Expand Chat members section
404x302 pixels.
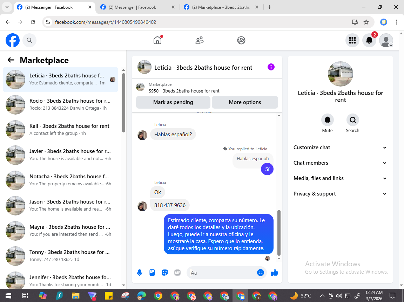tap(340, 163)
